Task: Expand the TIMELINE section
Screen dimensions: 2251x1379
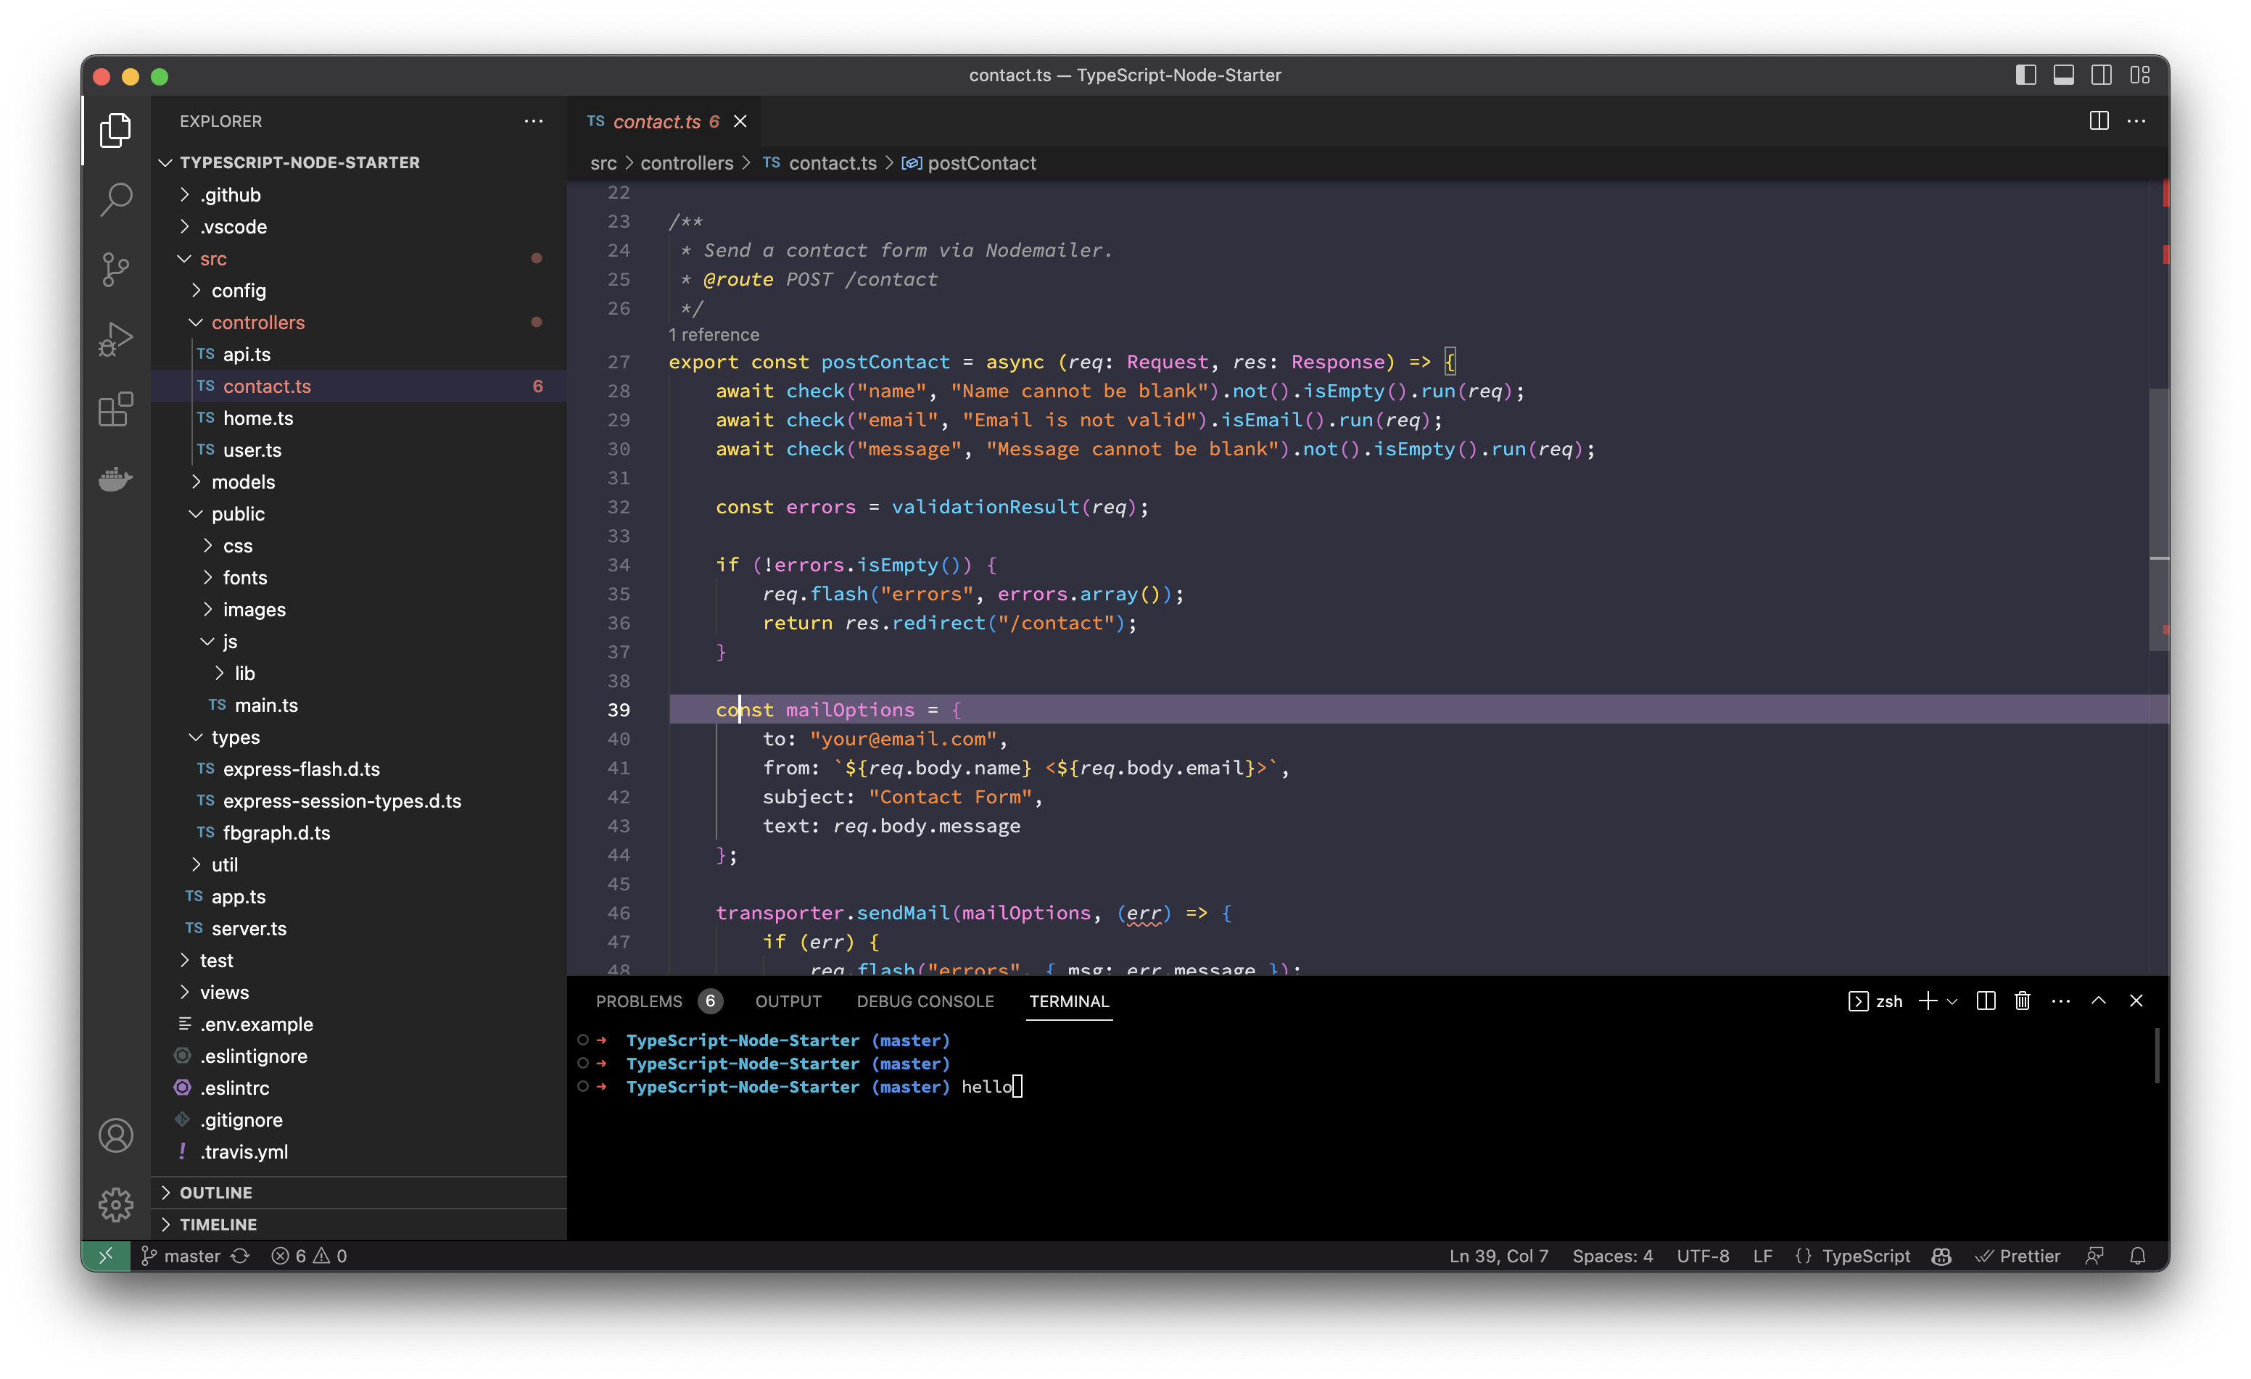Action: pyautogui.click(x=358, y=1225)
